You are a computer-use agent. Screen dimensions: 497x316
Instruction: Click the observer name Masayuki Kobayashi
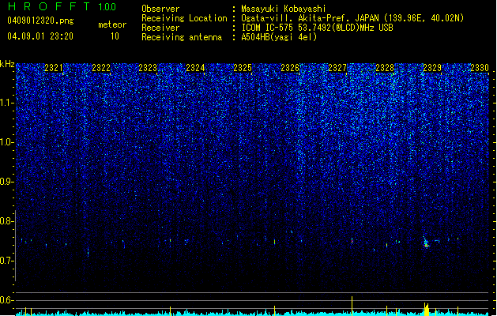[284, 9]
